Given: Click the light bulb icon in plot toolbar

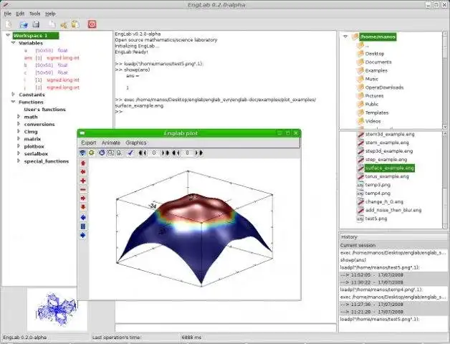Looking at the screenshot, I should click(x=119, y=153).
